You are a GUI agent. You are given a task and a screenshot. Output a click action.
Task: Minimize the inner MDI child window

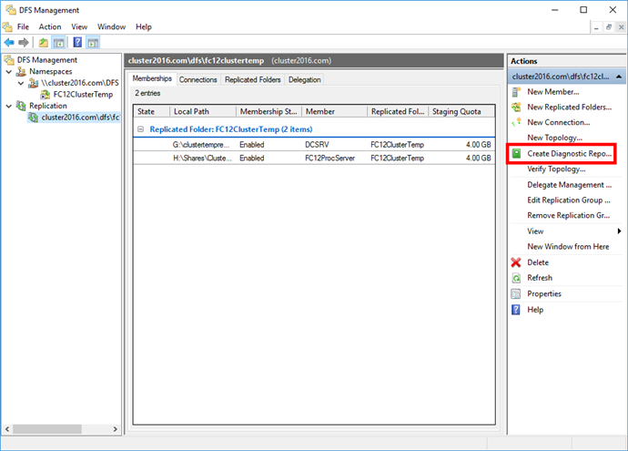[596, 27]
